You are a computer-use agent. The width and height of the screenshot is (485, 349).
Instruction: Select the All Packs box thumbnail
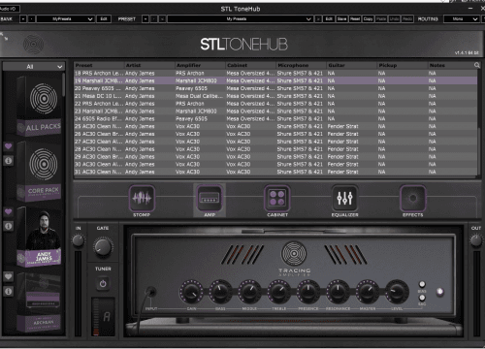39,106
